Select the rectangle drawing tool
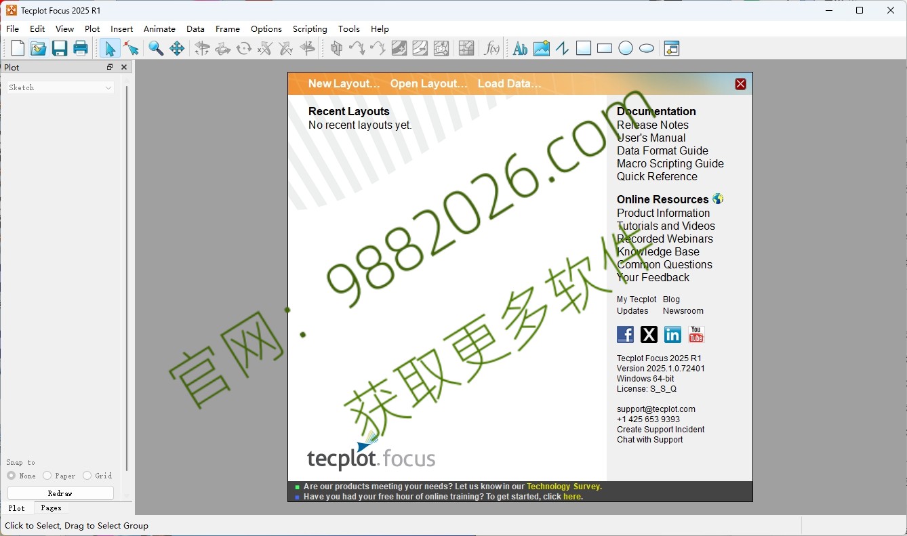This screenshot has height=536, width=907. 605,48
